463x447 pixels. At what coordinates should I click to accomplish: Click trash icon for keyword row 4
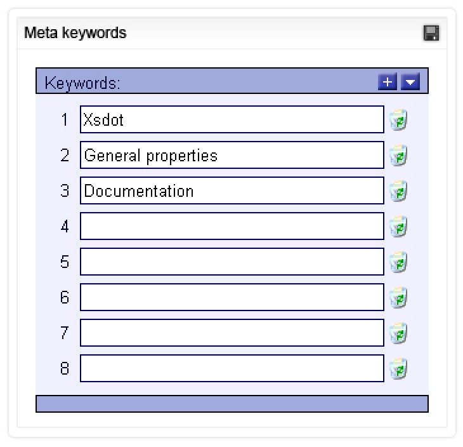point(398,227)
